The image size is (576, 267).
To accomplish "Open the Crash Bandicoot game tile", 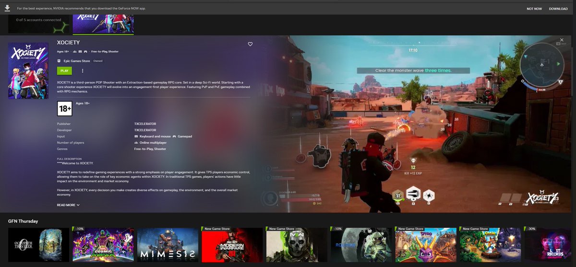I will click(x=490, y=244).
